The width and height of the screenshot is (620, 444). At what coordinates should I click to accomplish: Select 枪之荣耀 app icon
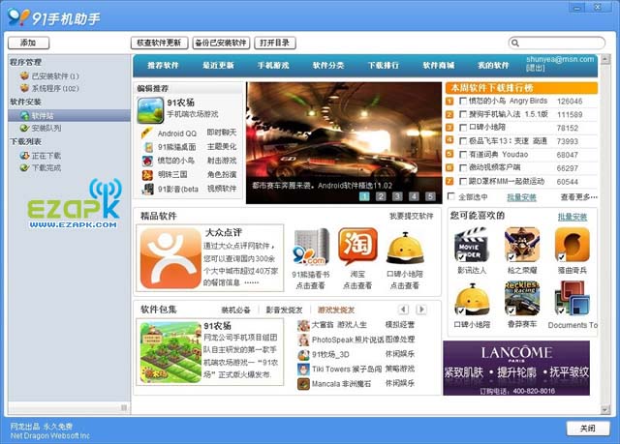point(522,245)
